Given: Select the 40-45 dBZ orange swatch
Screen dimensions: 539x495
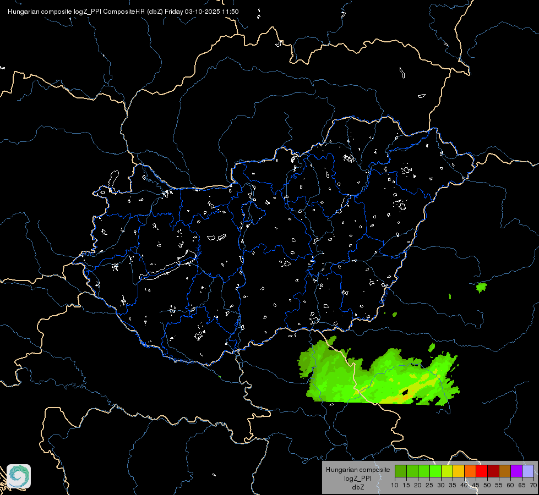Looking at the screenshot, I should point(470,471).
